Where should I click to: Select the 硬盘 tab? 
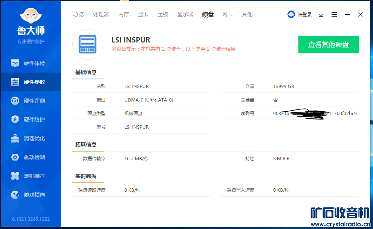pos(208,14)
